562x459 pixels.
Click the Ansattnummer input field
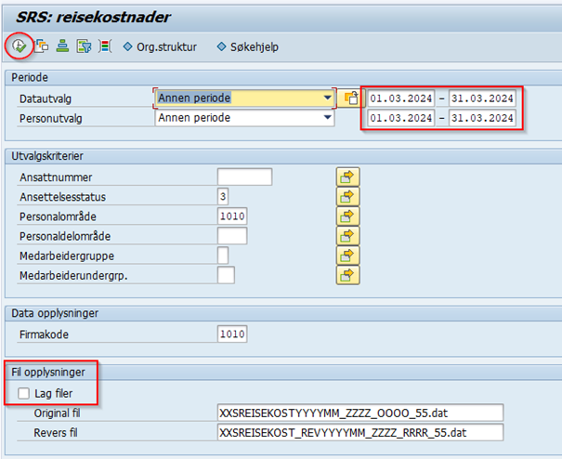tap(245, 177)
